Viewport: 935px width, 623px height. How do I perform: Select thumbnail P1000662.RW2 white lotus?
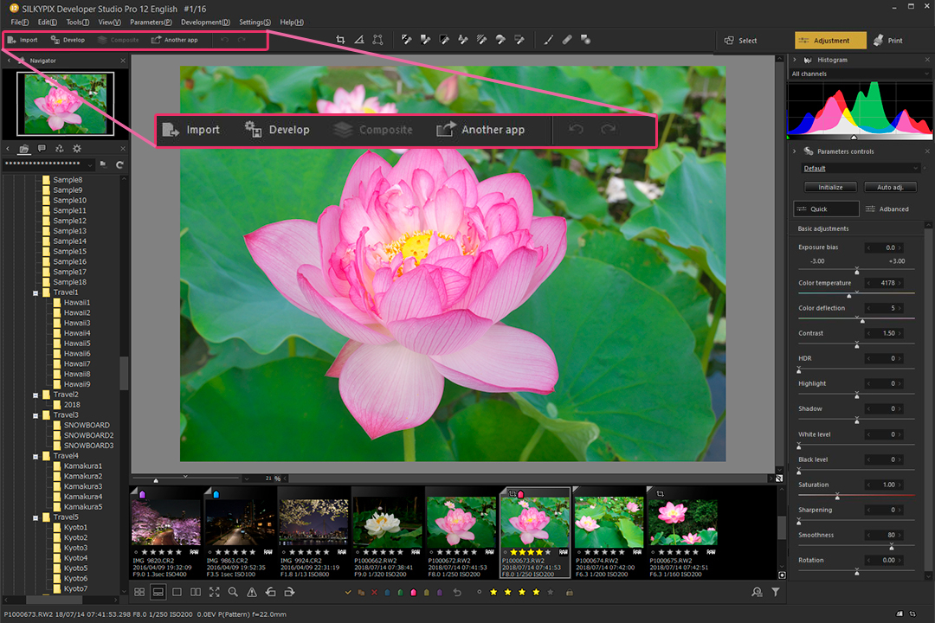(387, 532)
